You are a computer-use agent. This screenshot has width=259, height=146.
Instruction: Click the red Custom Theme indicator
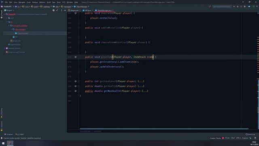(x=223, y=138)
